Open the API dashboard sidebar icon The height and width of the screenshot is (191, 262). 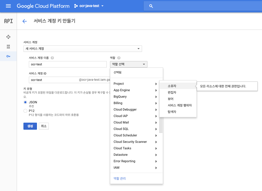tap(8, 37)
